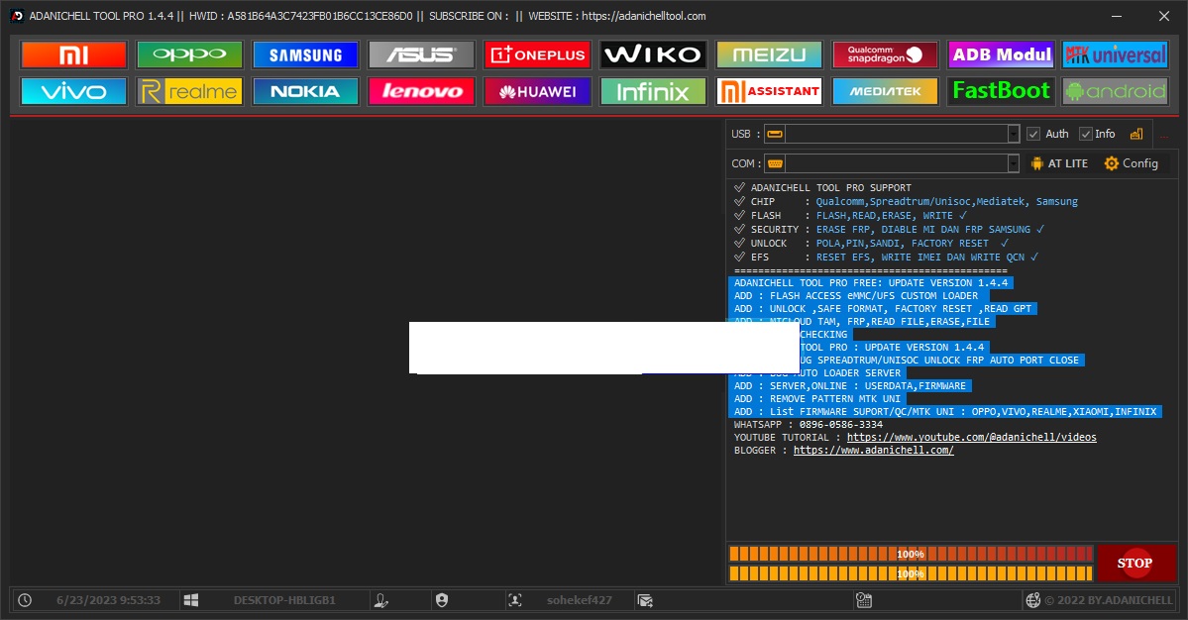Click the '© 2022 BY.ADANICHELL' text
The image size is (1188, 620).
tap(1109, 600)
